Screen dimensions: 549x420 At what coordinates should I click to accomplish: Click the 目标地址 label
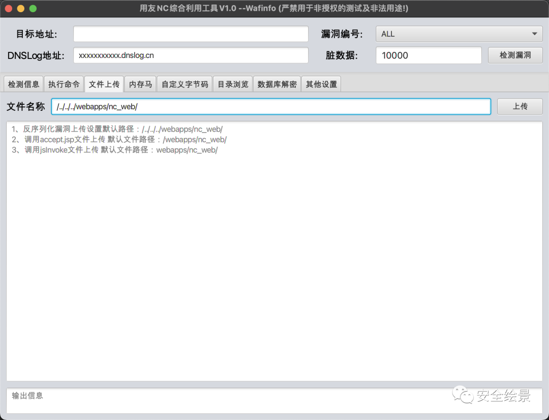click(37, 34)
